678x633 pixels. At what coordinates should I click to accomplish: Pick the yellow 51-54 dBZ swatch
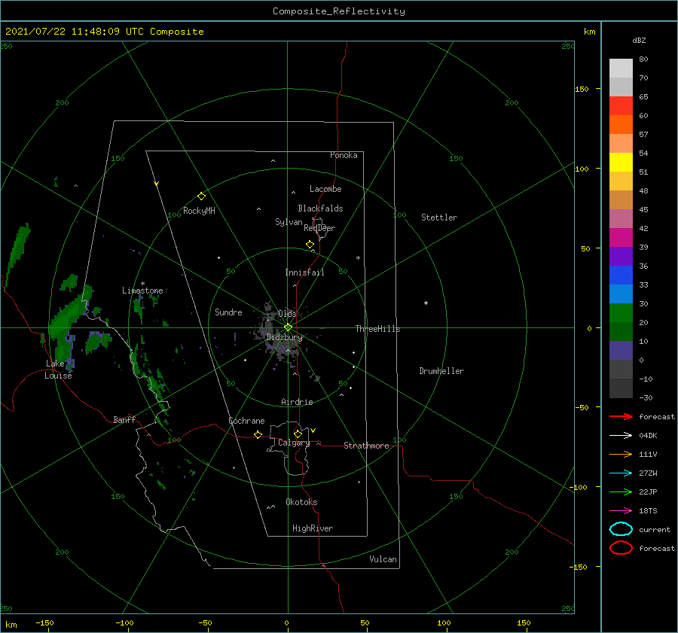click(x=621, y=163)
